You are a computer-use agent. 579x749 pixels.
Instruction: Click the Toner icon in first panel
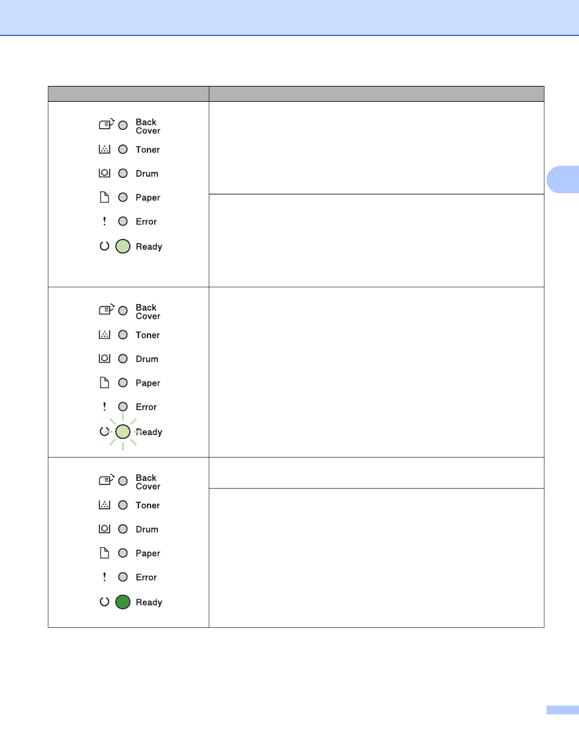(x=104, y=149)
